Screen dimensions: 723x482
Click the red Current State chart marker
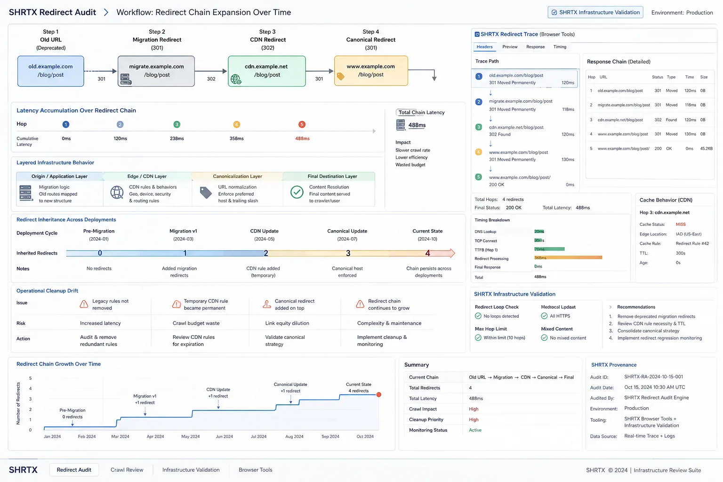378,394
